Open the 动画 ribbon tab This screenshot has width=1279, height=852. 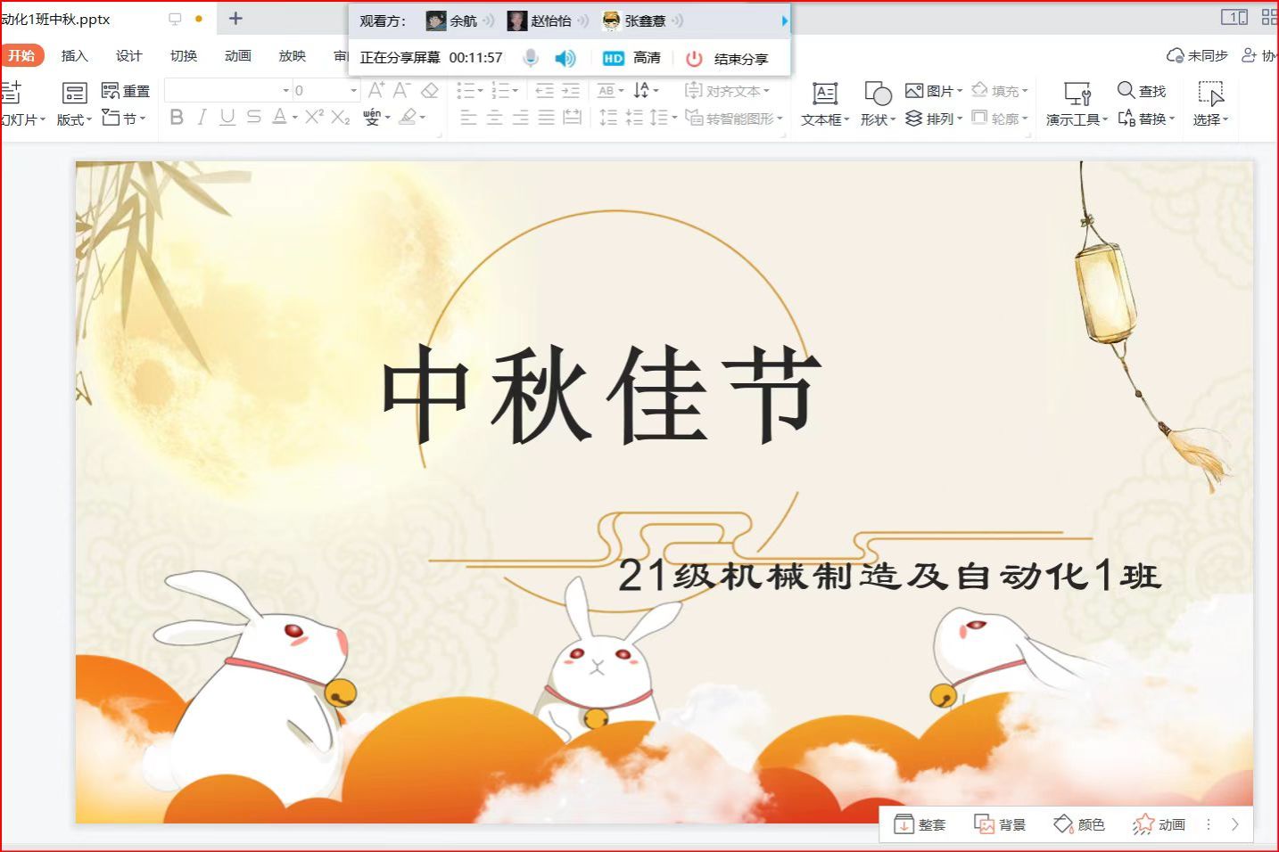coord(238,55)
